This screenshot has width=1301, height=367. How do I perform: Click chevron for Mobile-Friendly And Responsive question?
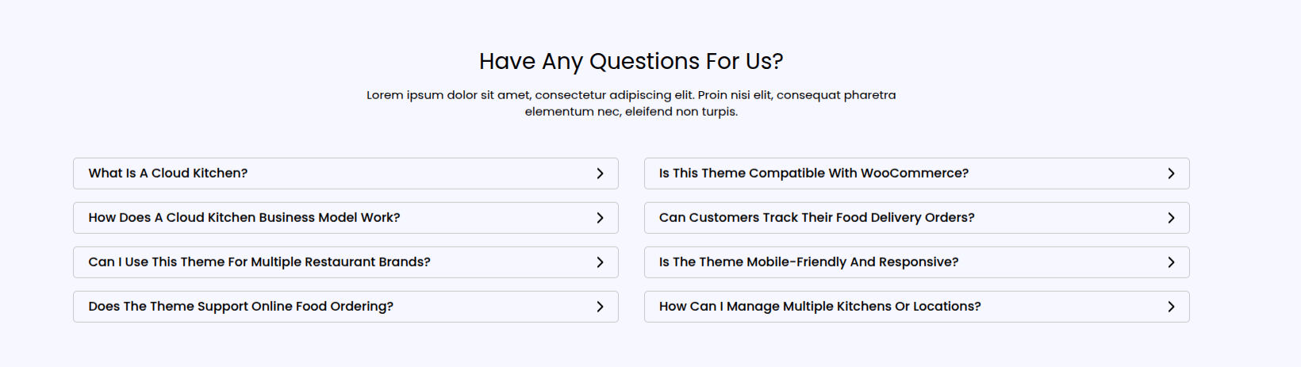coord(1171,262)
